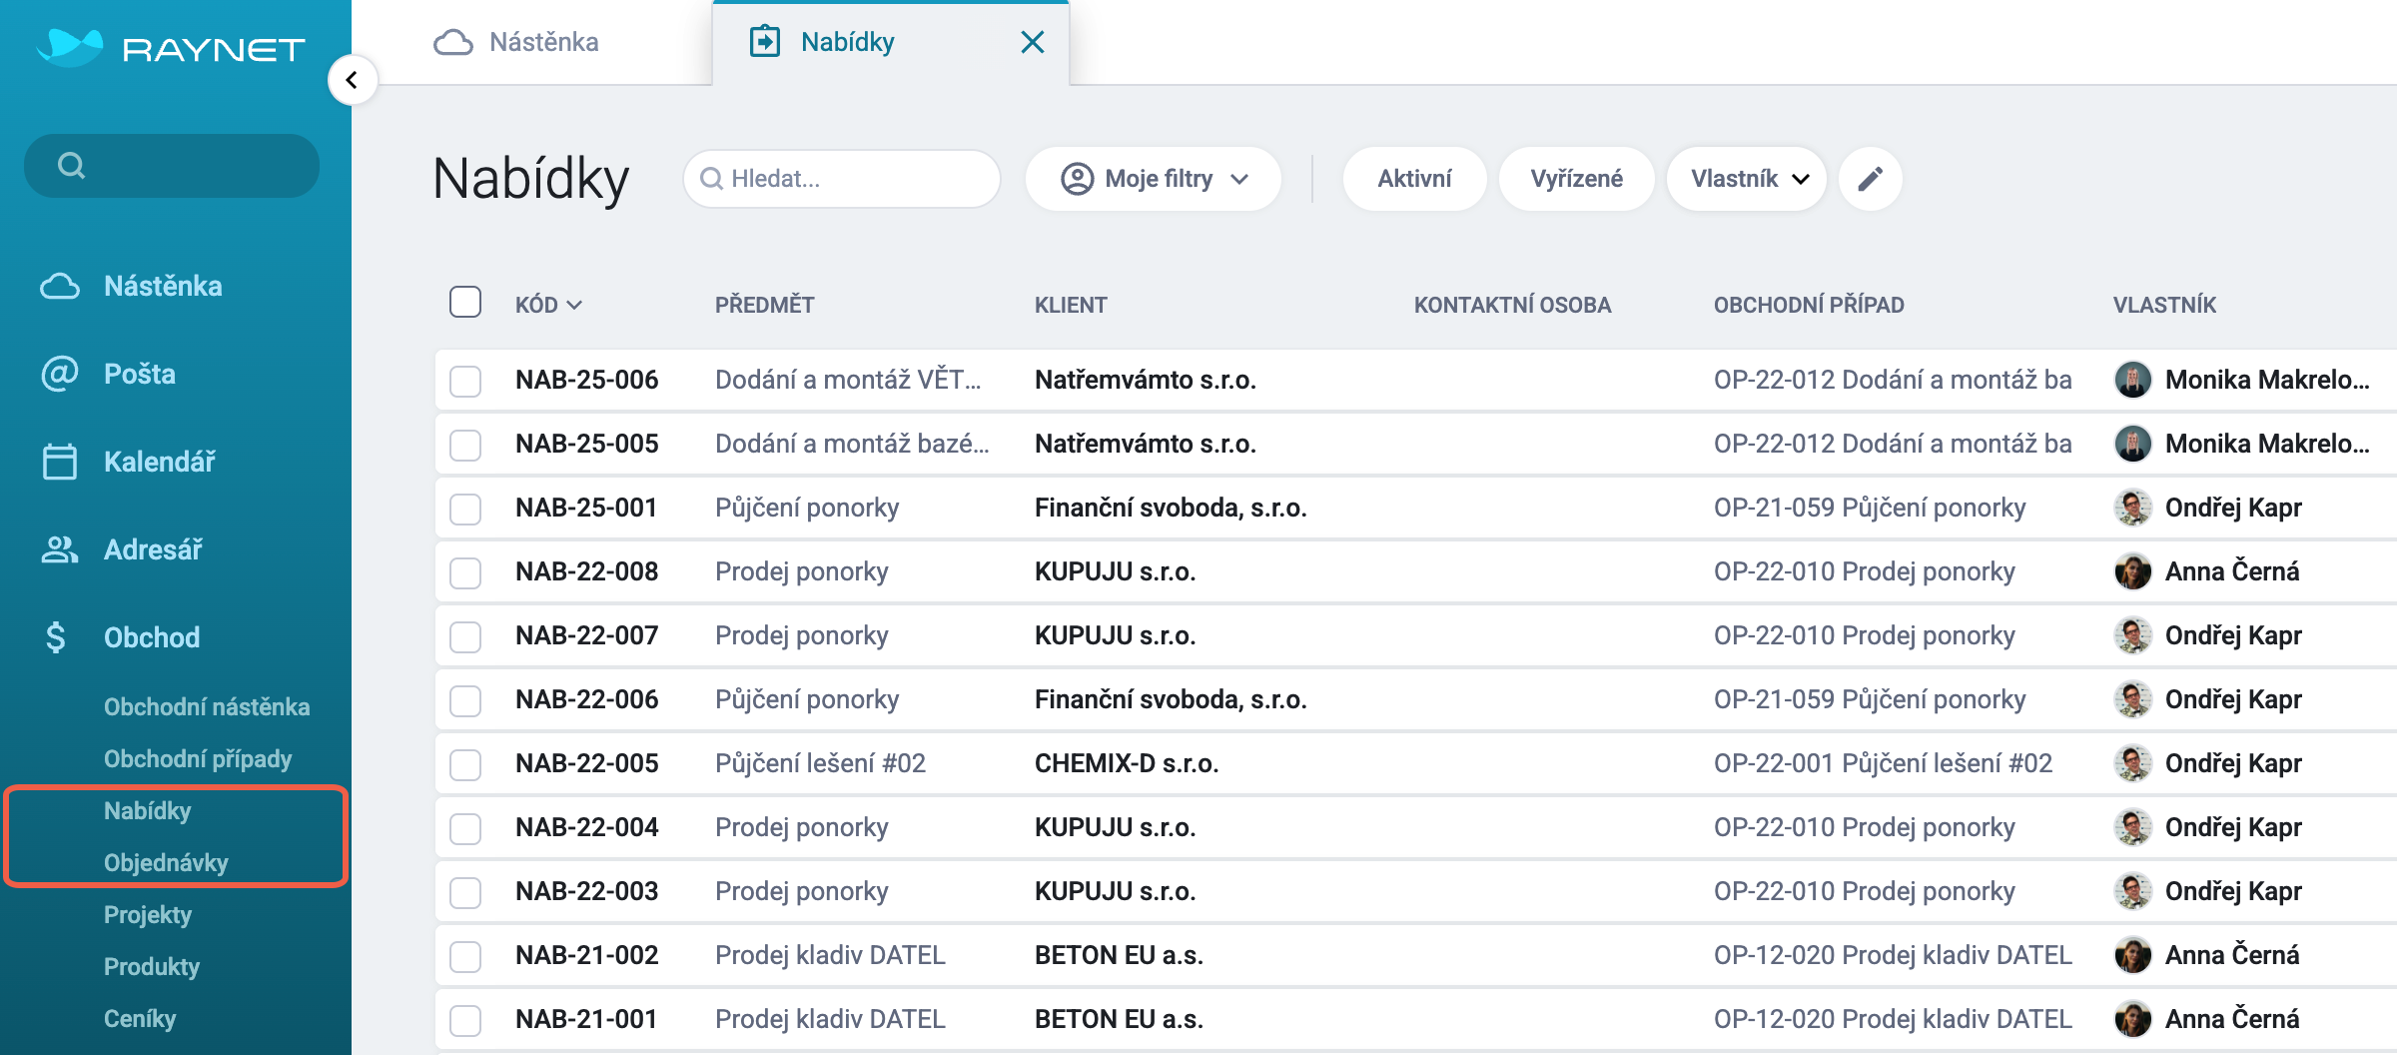Click the Hledat search field

(x=842, y=179)
